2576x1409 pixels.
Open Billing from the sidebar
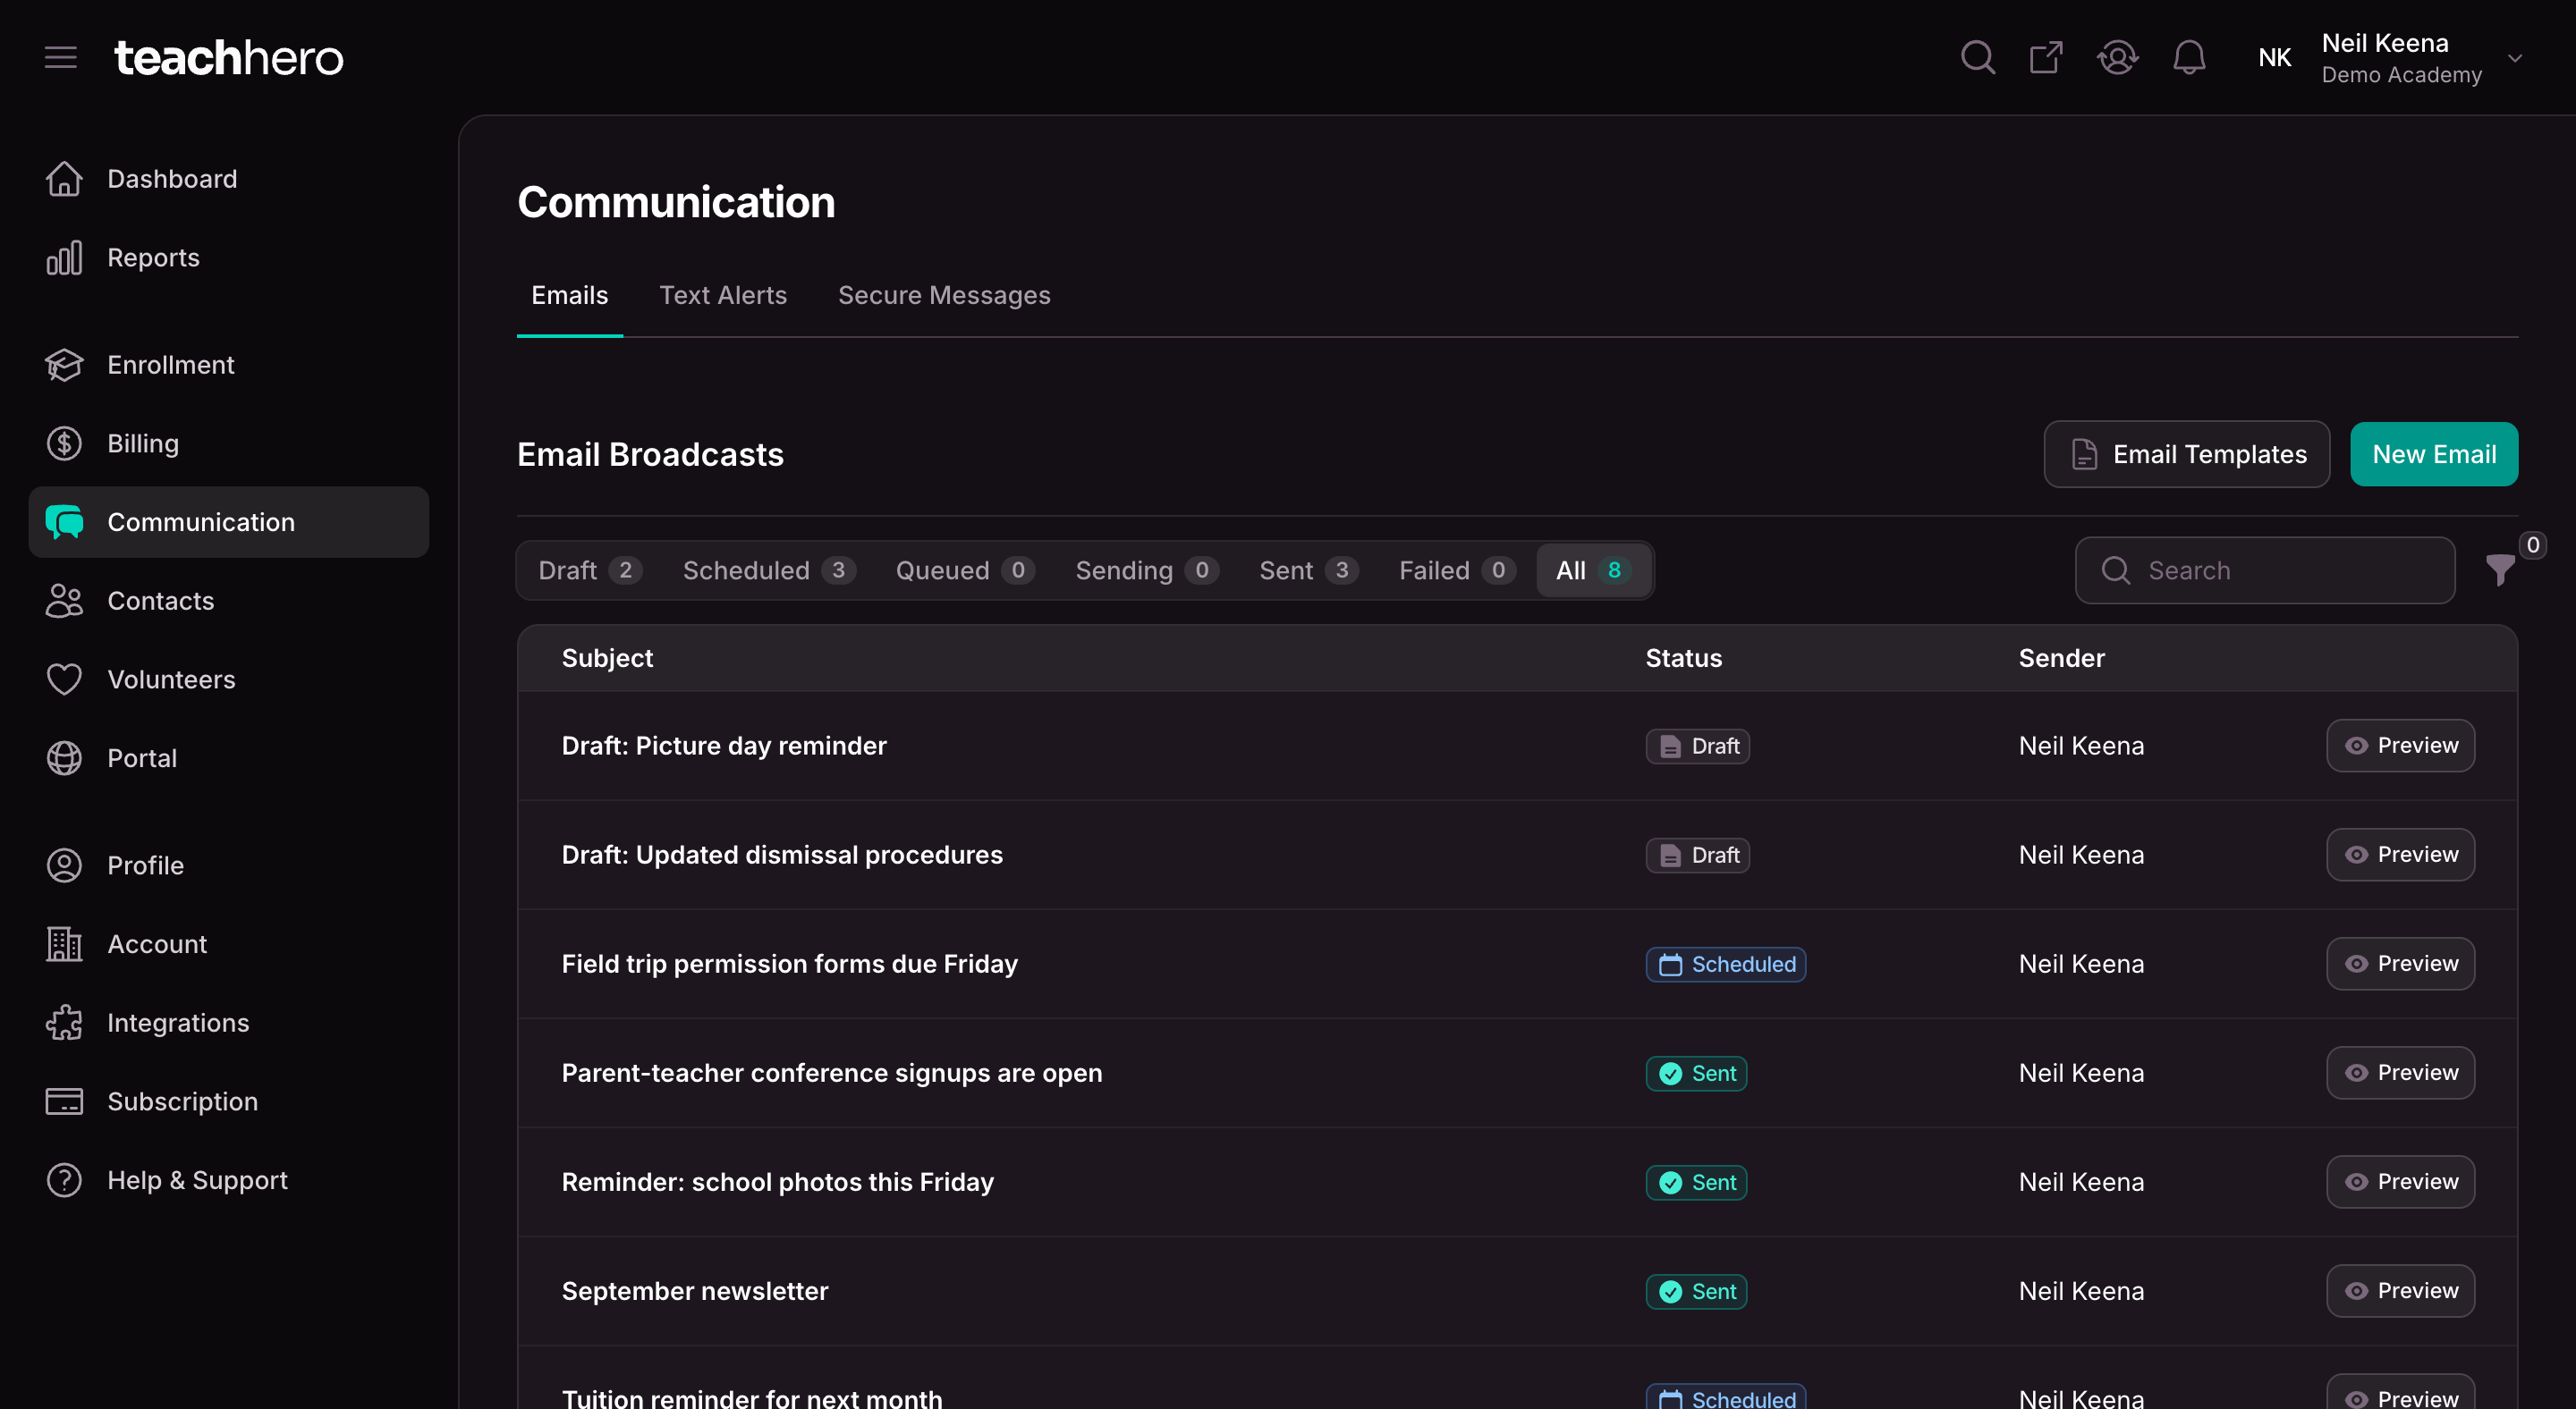point(229,443)
